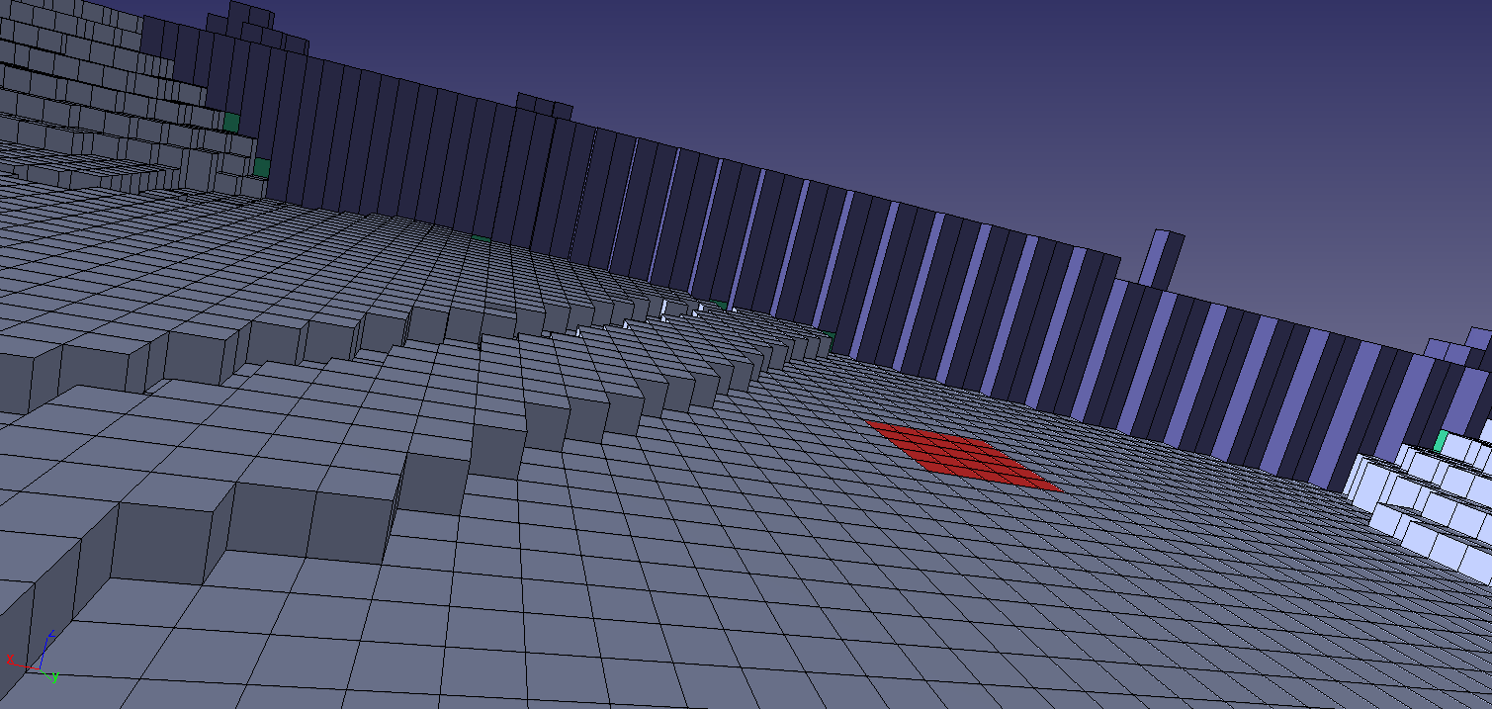Click the XYZ axis cross indicator
This screenshot has height=709, width=1492.
tap(34, 659)
